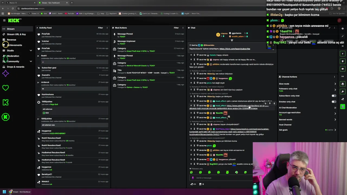Open the kick.com/teasy/subscribe link
Image resolution: width=347 pixels, height=195 pixels.
tap(235, 49)
